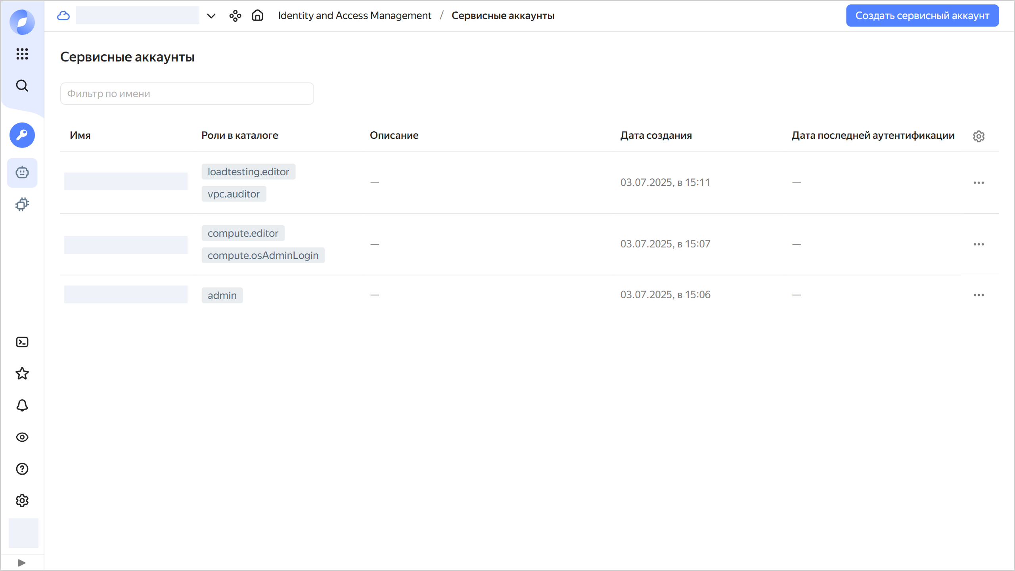The height and width of the screenshot is (571, 1015).
Task: Select the service accounts robot icon
Action: (22, 172)
